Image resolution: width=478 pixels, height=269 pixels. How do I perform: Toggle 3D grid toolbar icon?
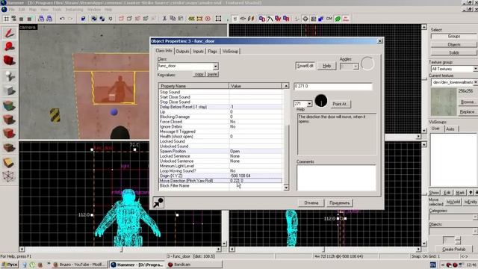[14, 19]
